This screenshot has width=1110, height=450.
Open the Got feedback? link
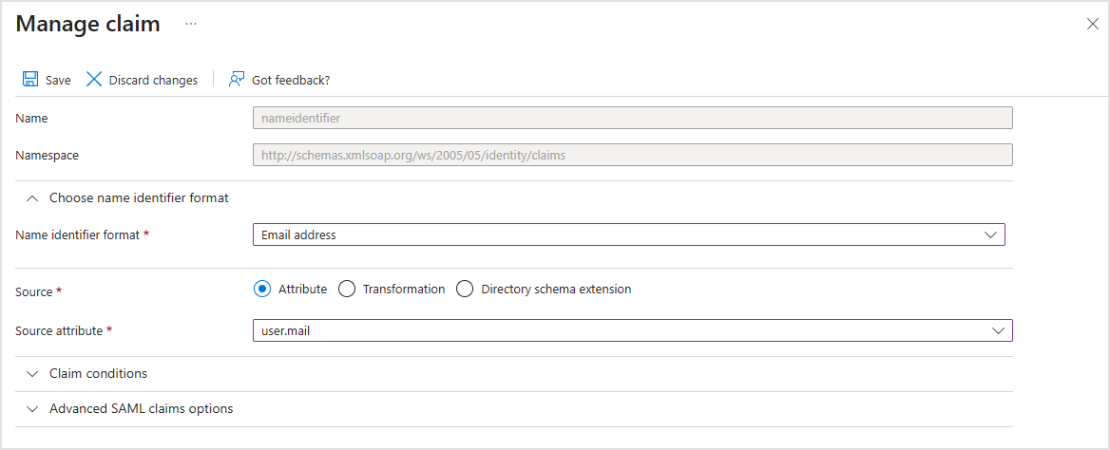point(291,80)
